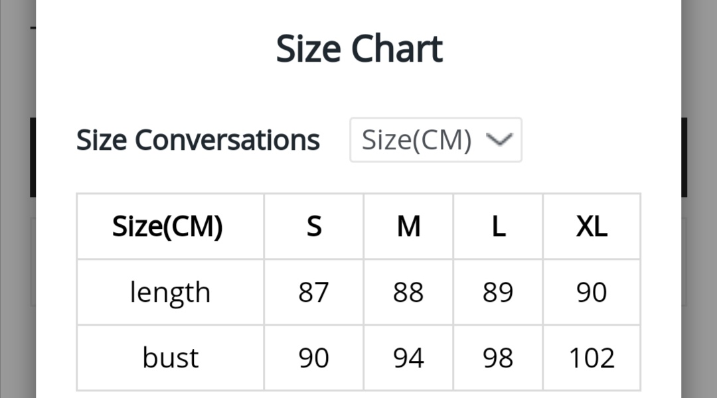
Task: Select the M column header
Action: point(408,227)
